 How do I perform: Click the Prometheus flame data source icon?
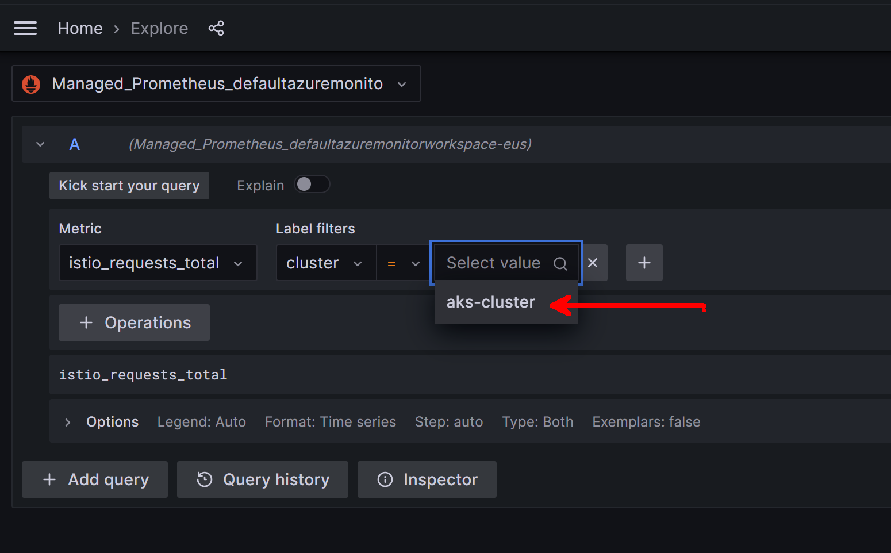[31, 84]
